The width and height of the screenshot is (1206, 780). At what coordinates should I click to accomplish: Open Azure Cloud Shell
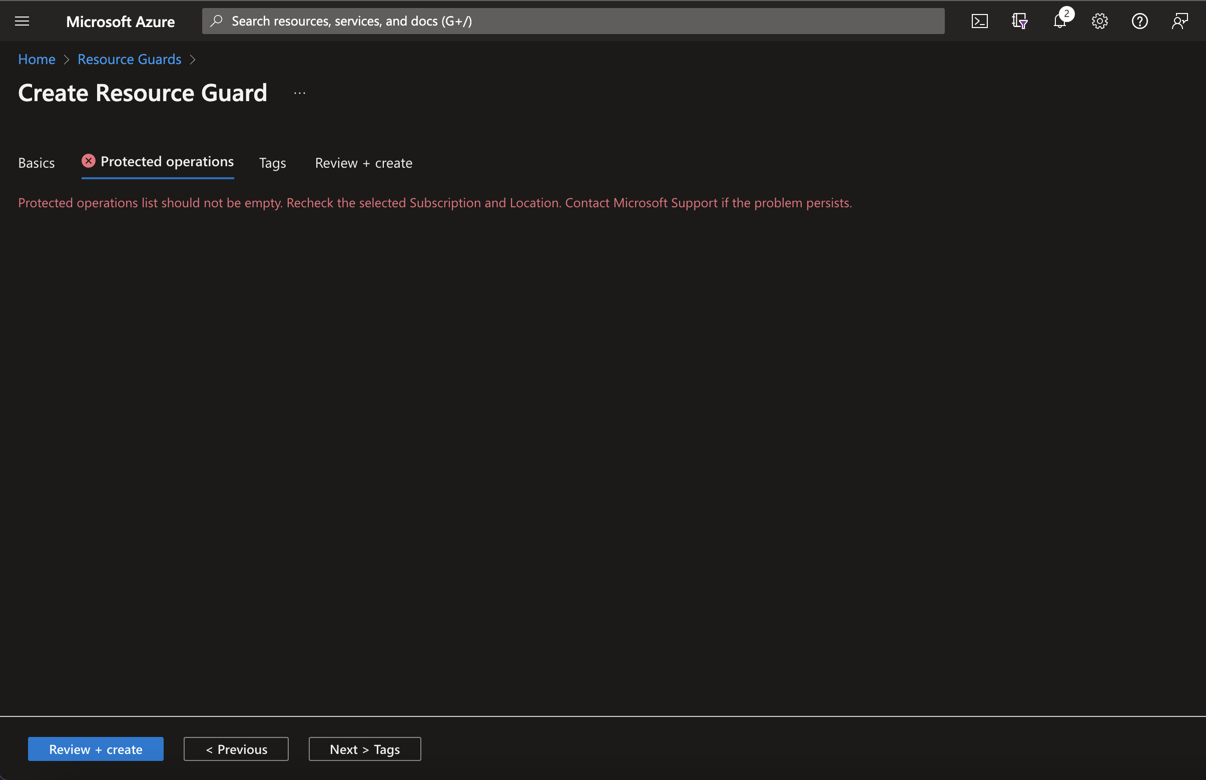click(x=980, y=21)
